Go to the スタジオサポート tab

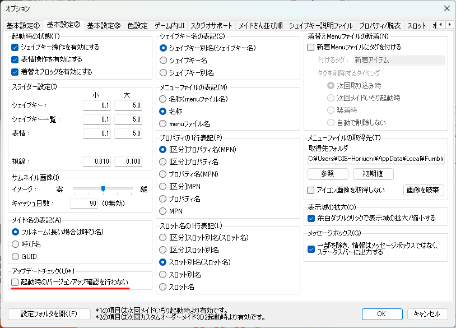tap(212, 25)
